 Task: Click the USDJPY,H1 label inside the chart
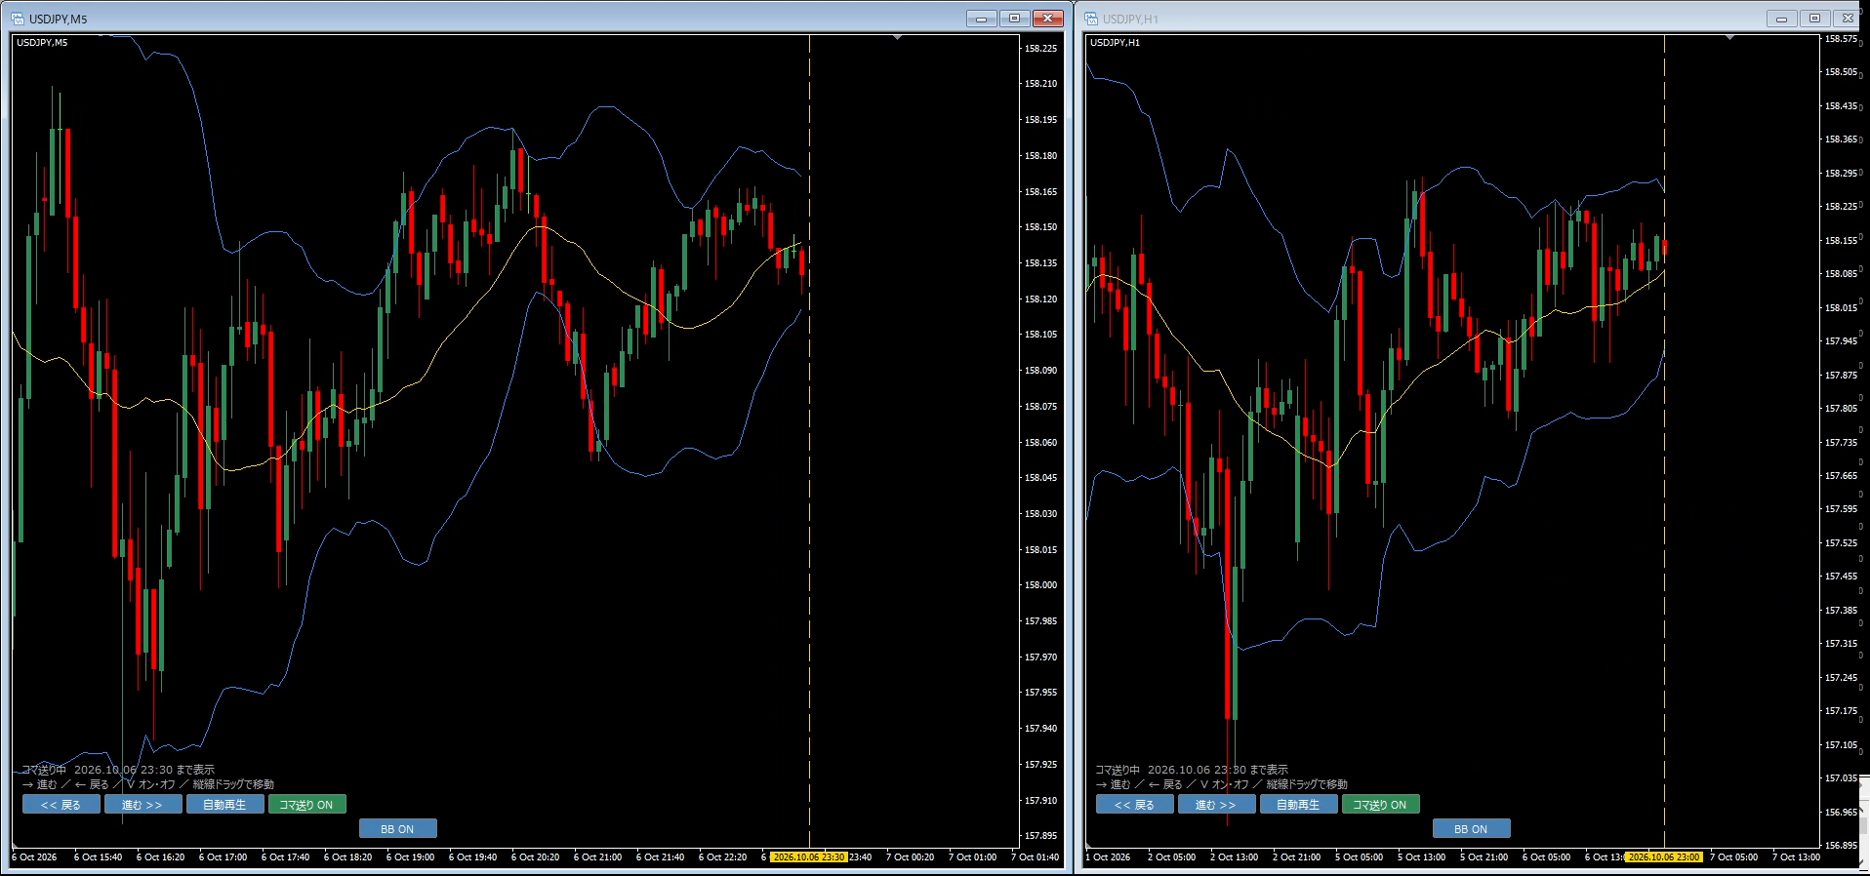pos(1115,43)
